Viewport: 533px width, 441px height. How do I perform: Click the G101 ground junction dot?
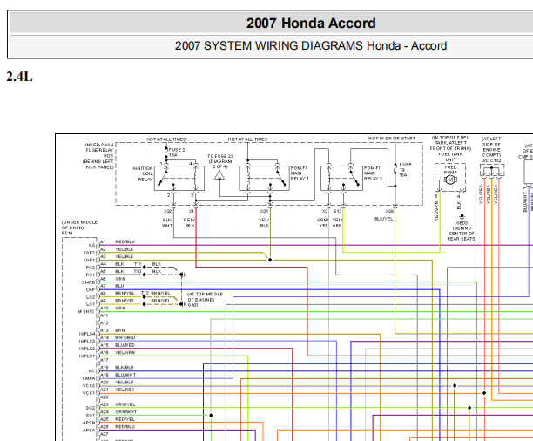pos(181,304)
